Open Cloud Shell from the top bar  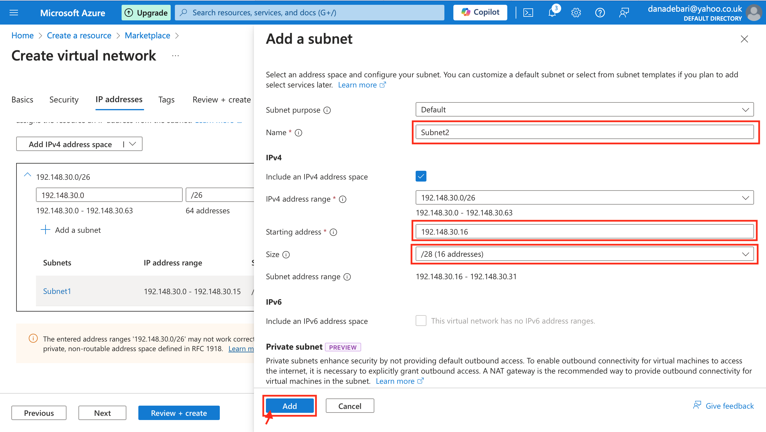coord(528,13)
